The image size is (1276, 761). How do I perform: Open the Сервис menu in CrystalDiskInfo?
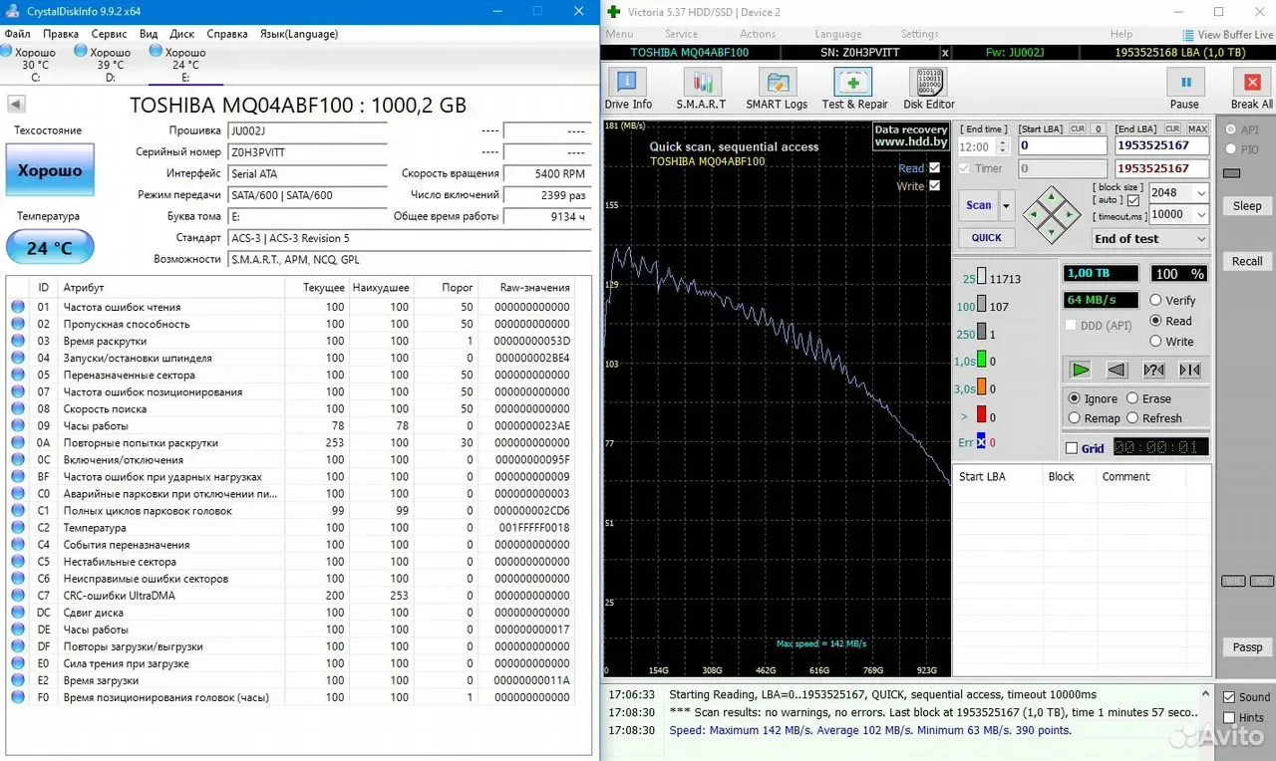click(109, 34)
